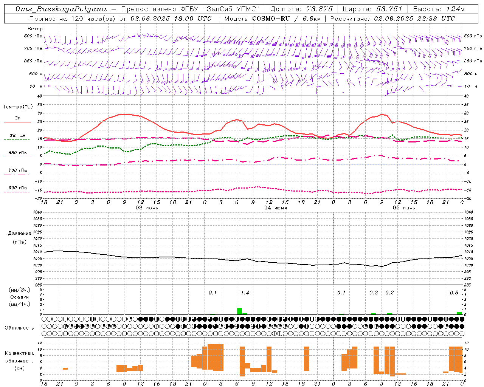Click the 04 июня date label
The image size is (484, 387).
[275, 207]
